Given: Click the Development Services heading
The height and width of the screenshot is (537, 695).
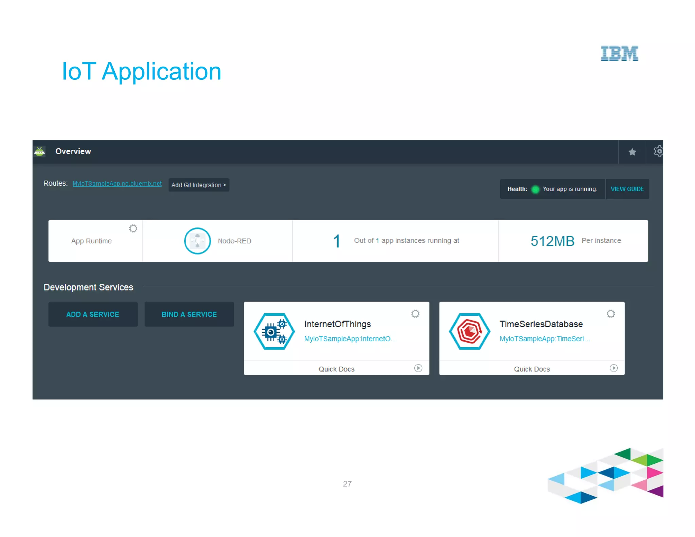Looking at the screenshot, I should (88, 287).
